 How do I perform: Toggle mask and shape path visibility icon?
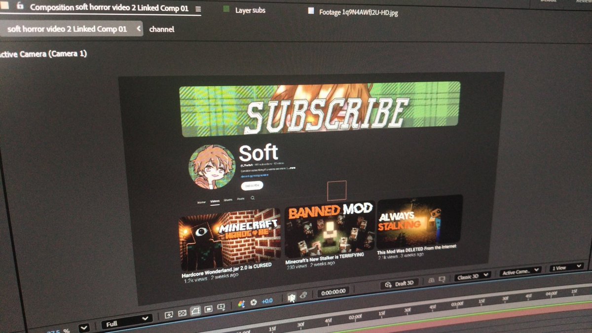point(195,311)
